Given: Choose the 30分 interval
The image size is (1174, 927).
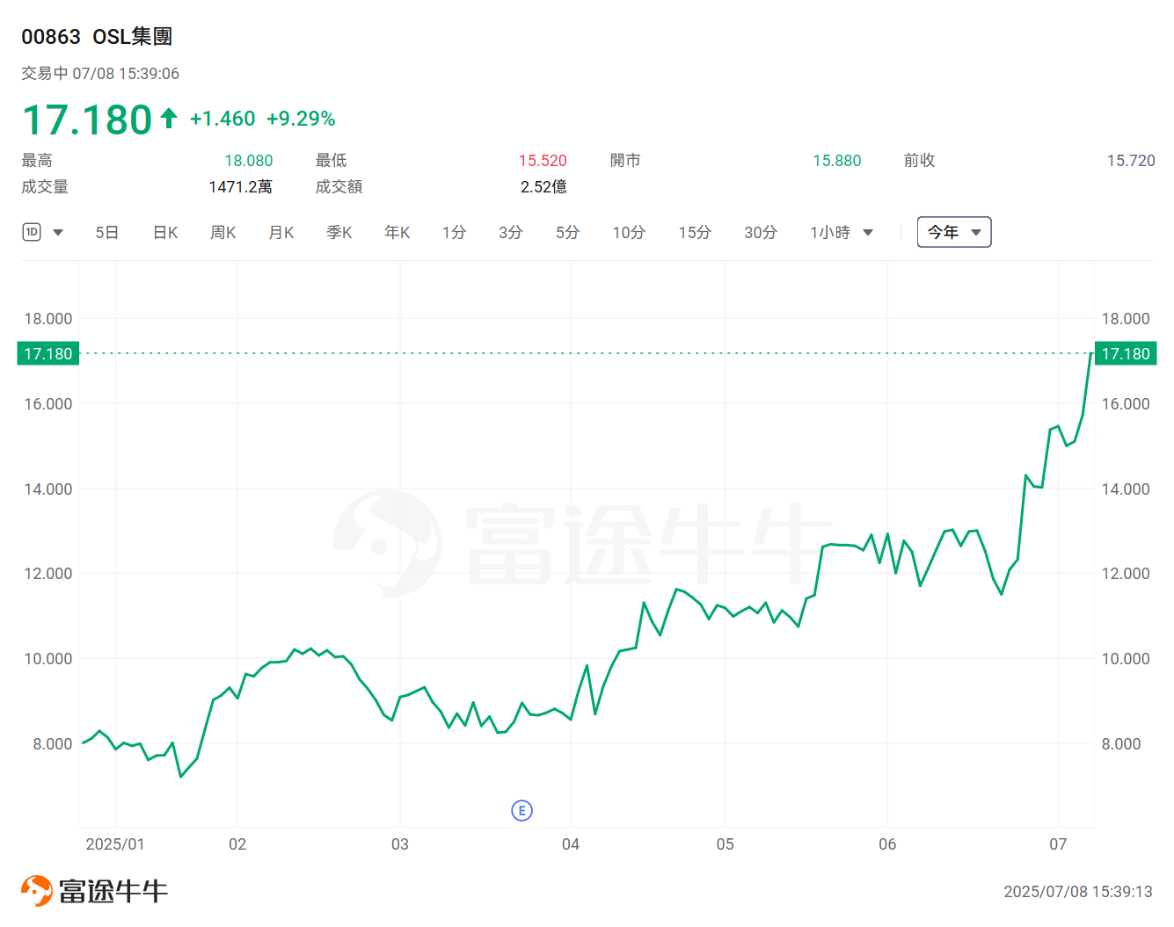Looking at the screenshot, I should (x=760, y=232).
